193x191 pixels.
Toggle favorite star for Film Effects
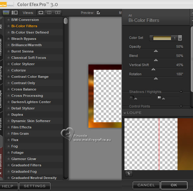[8, 127]
